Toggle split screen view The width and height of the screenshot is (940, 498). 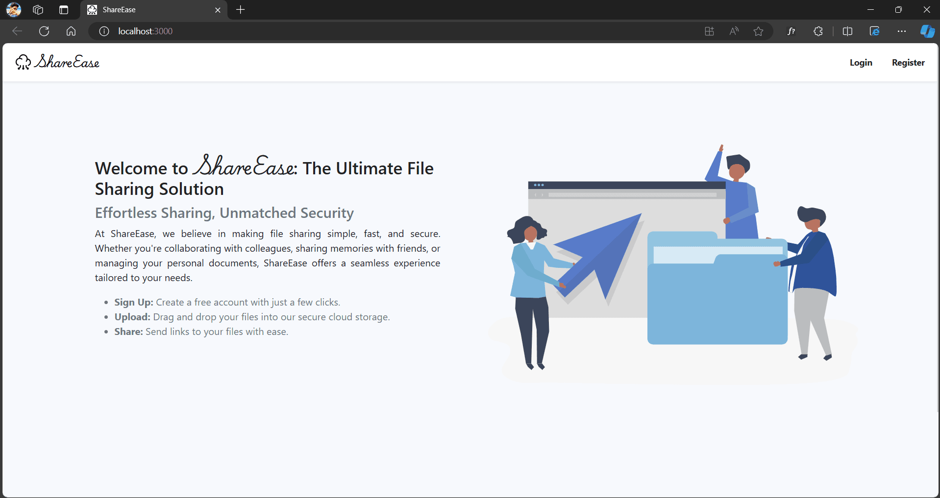point(847,31)
